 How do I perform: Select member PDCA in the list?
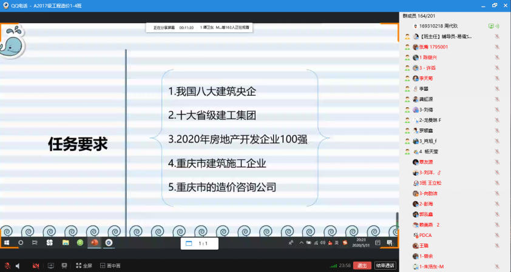[x=425, y=234]
